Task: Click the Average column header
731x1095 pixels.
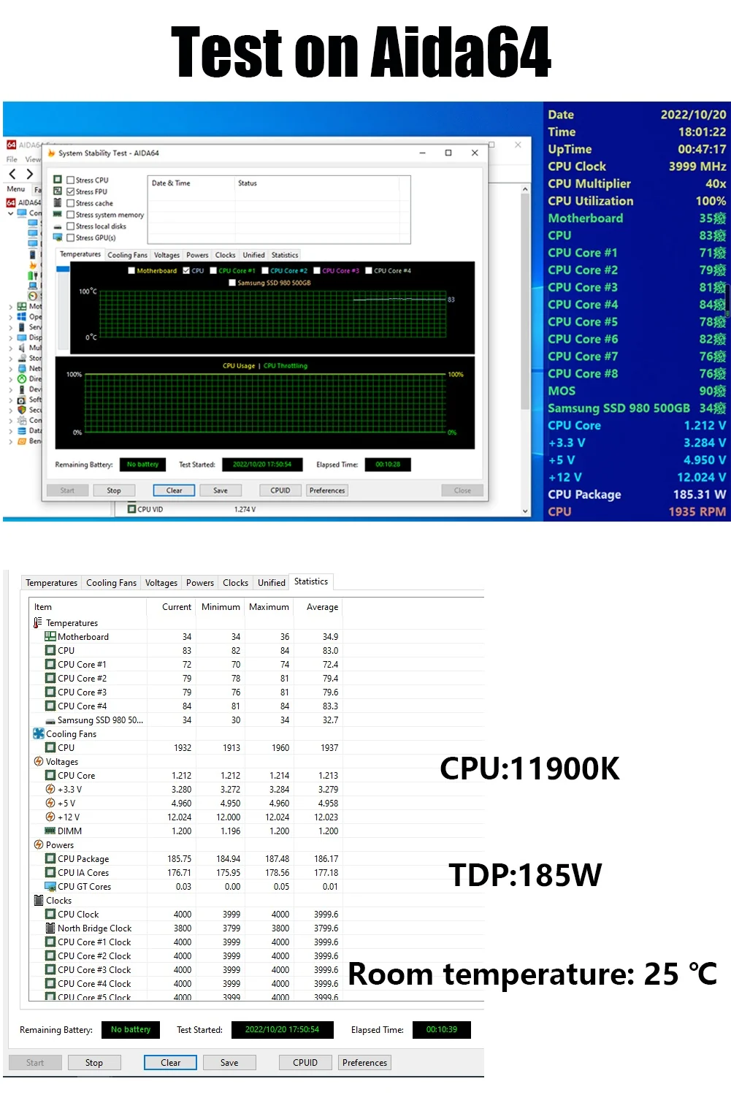Action: (x=322, y=607)
